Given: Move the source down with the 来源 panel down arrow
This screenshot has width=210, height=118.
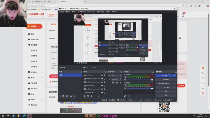Looking at the screenshot, I should click(99, 96).
